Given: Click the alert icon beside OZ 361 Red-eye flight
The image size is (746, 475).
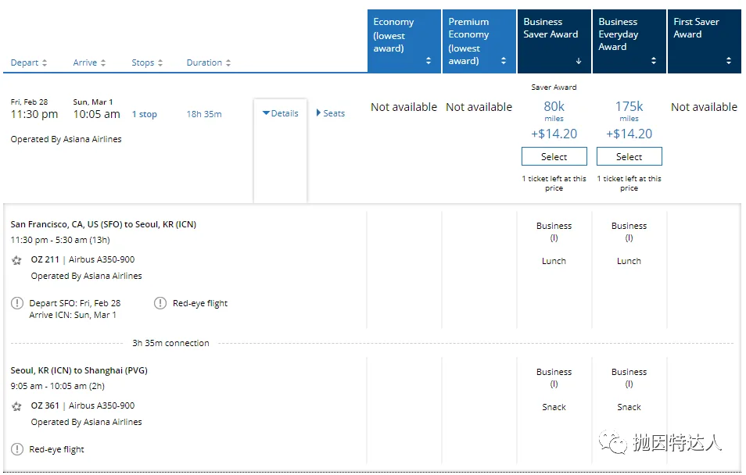Looking at the screenshot, I should point(17,449).
